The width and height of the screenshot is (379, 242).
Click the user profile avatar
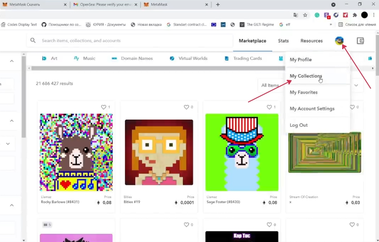[x=339, y=41]
